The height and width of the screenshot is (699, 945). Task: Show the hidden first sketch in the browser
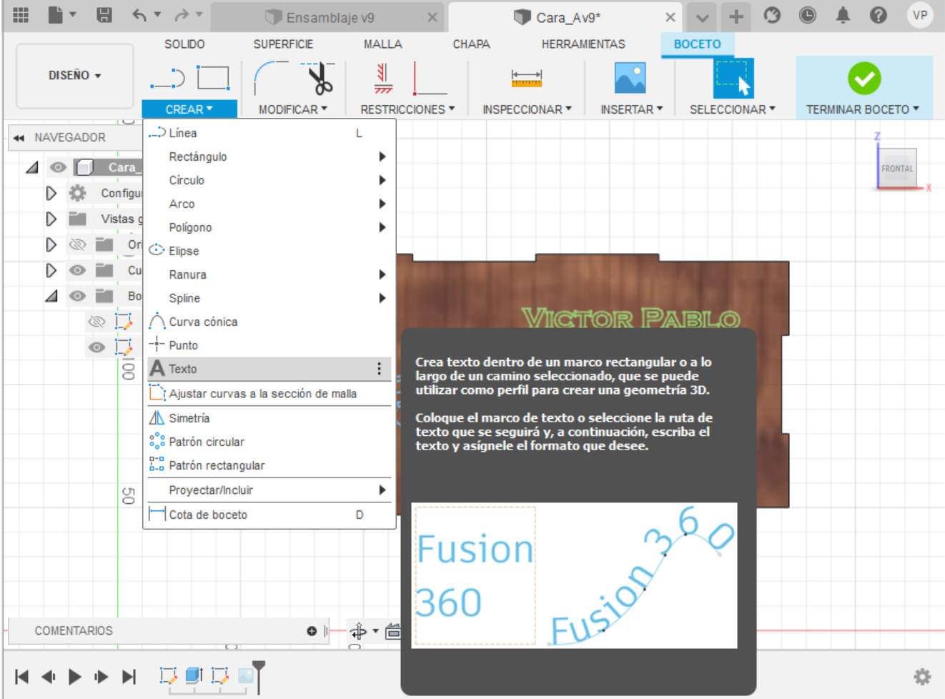97,322
